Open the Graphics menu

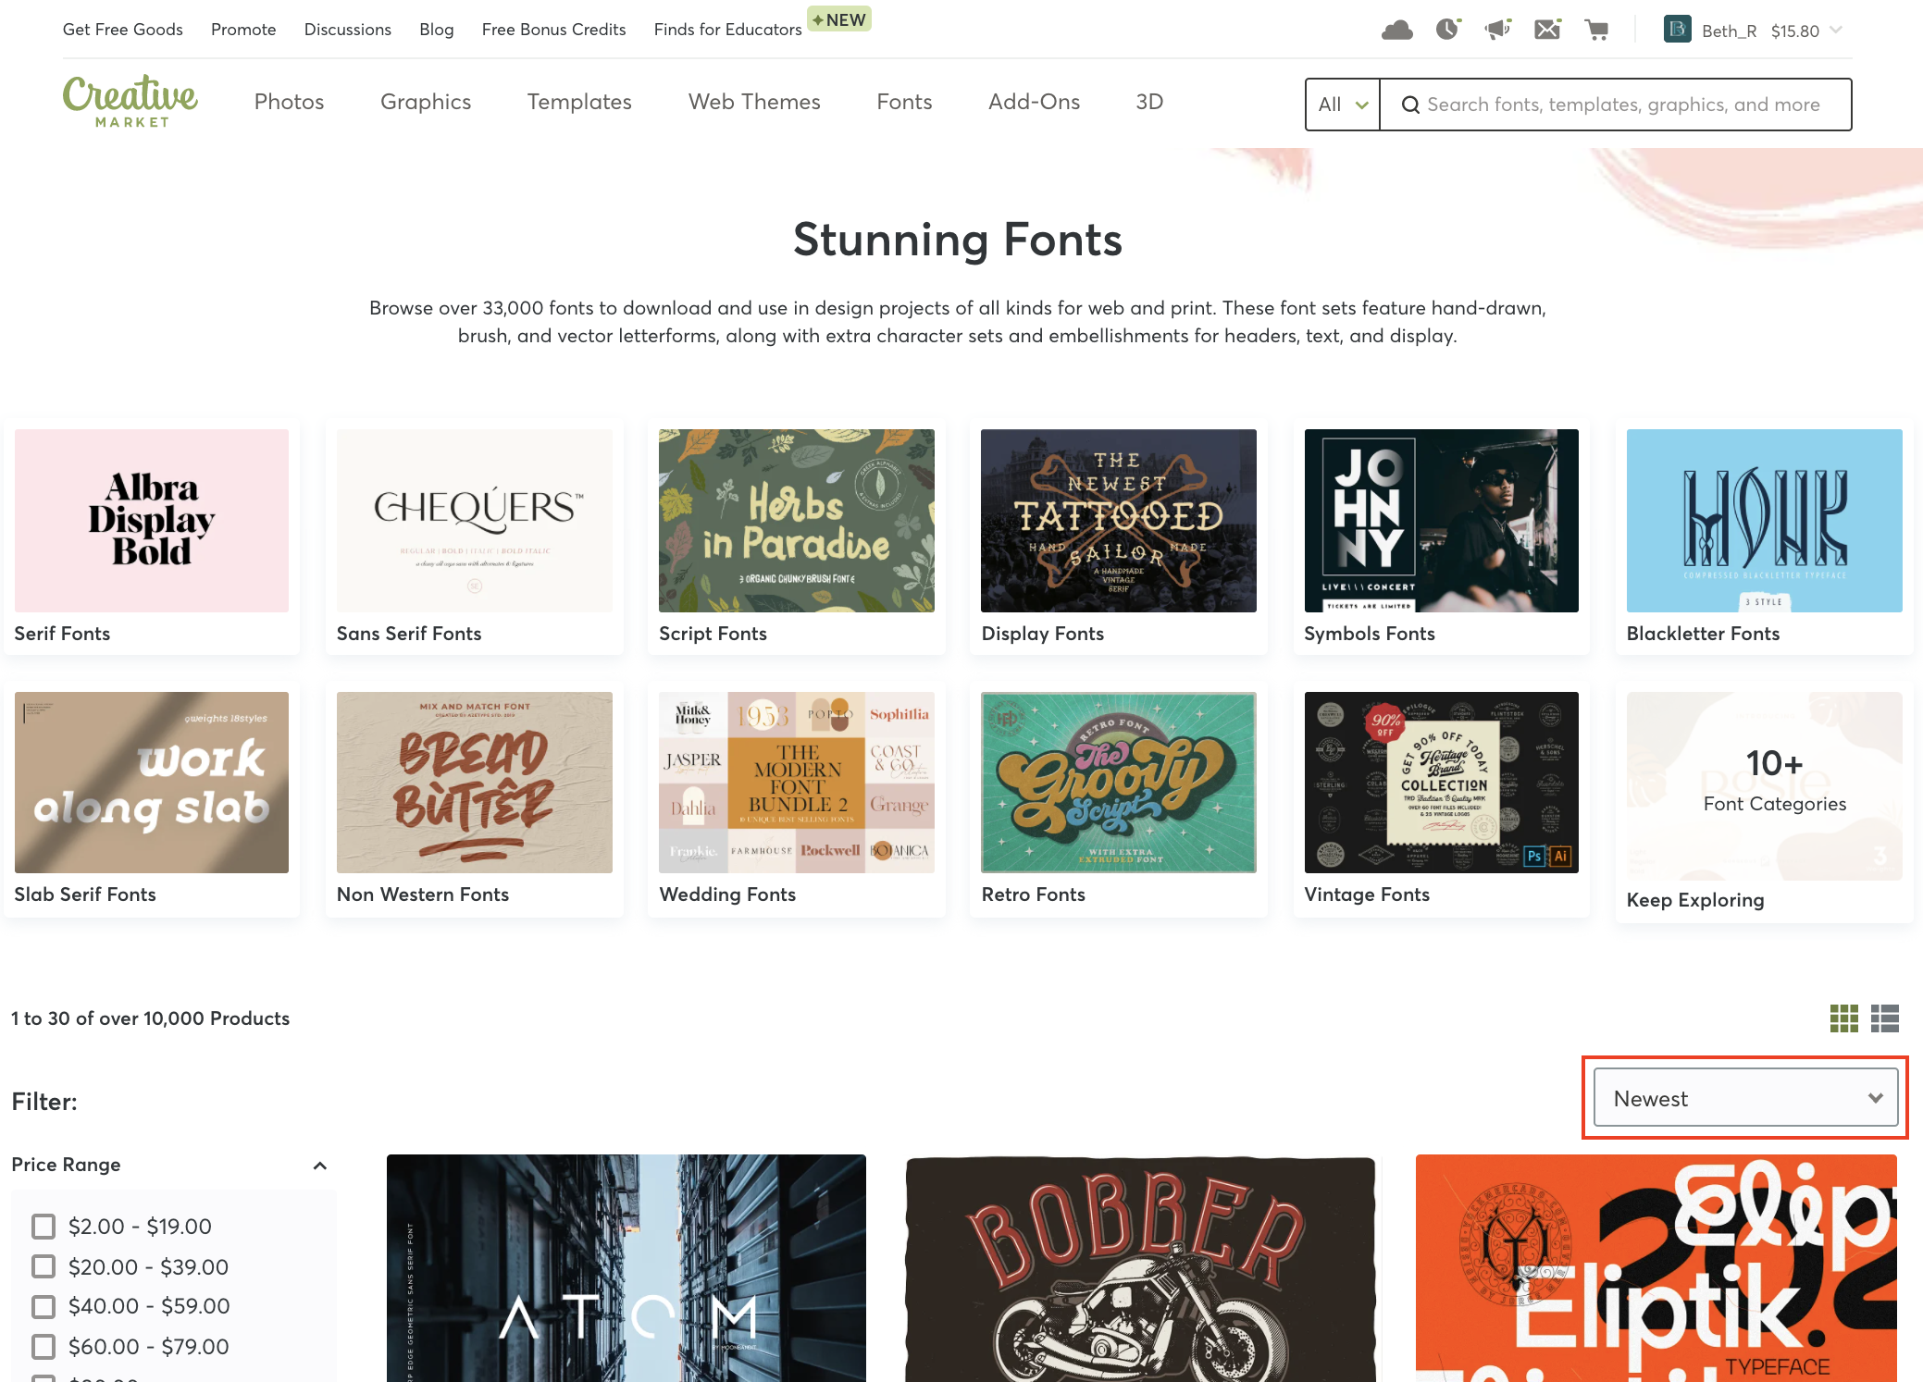426,102
